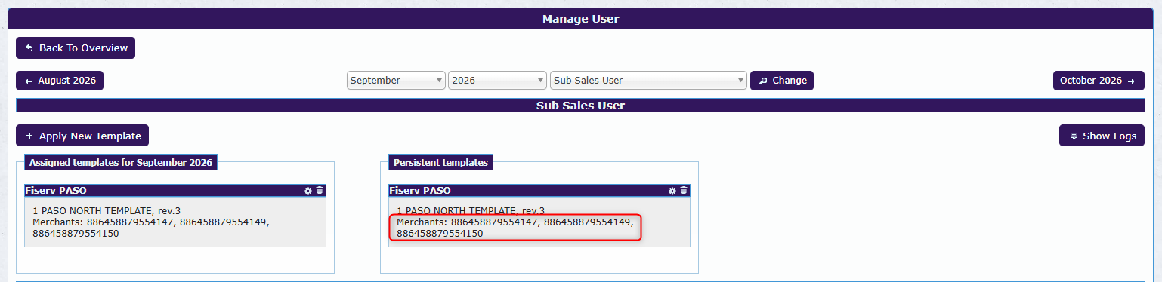Select Fiserv PASO header in Persistent templates
Viewport: 1162px width, 282px height.
pyautogui.click(x=539, y=191)
